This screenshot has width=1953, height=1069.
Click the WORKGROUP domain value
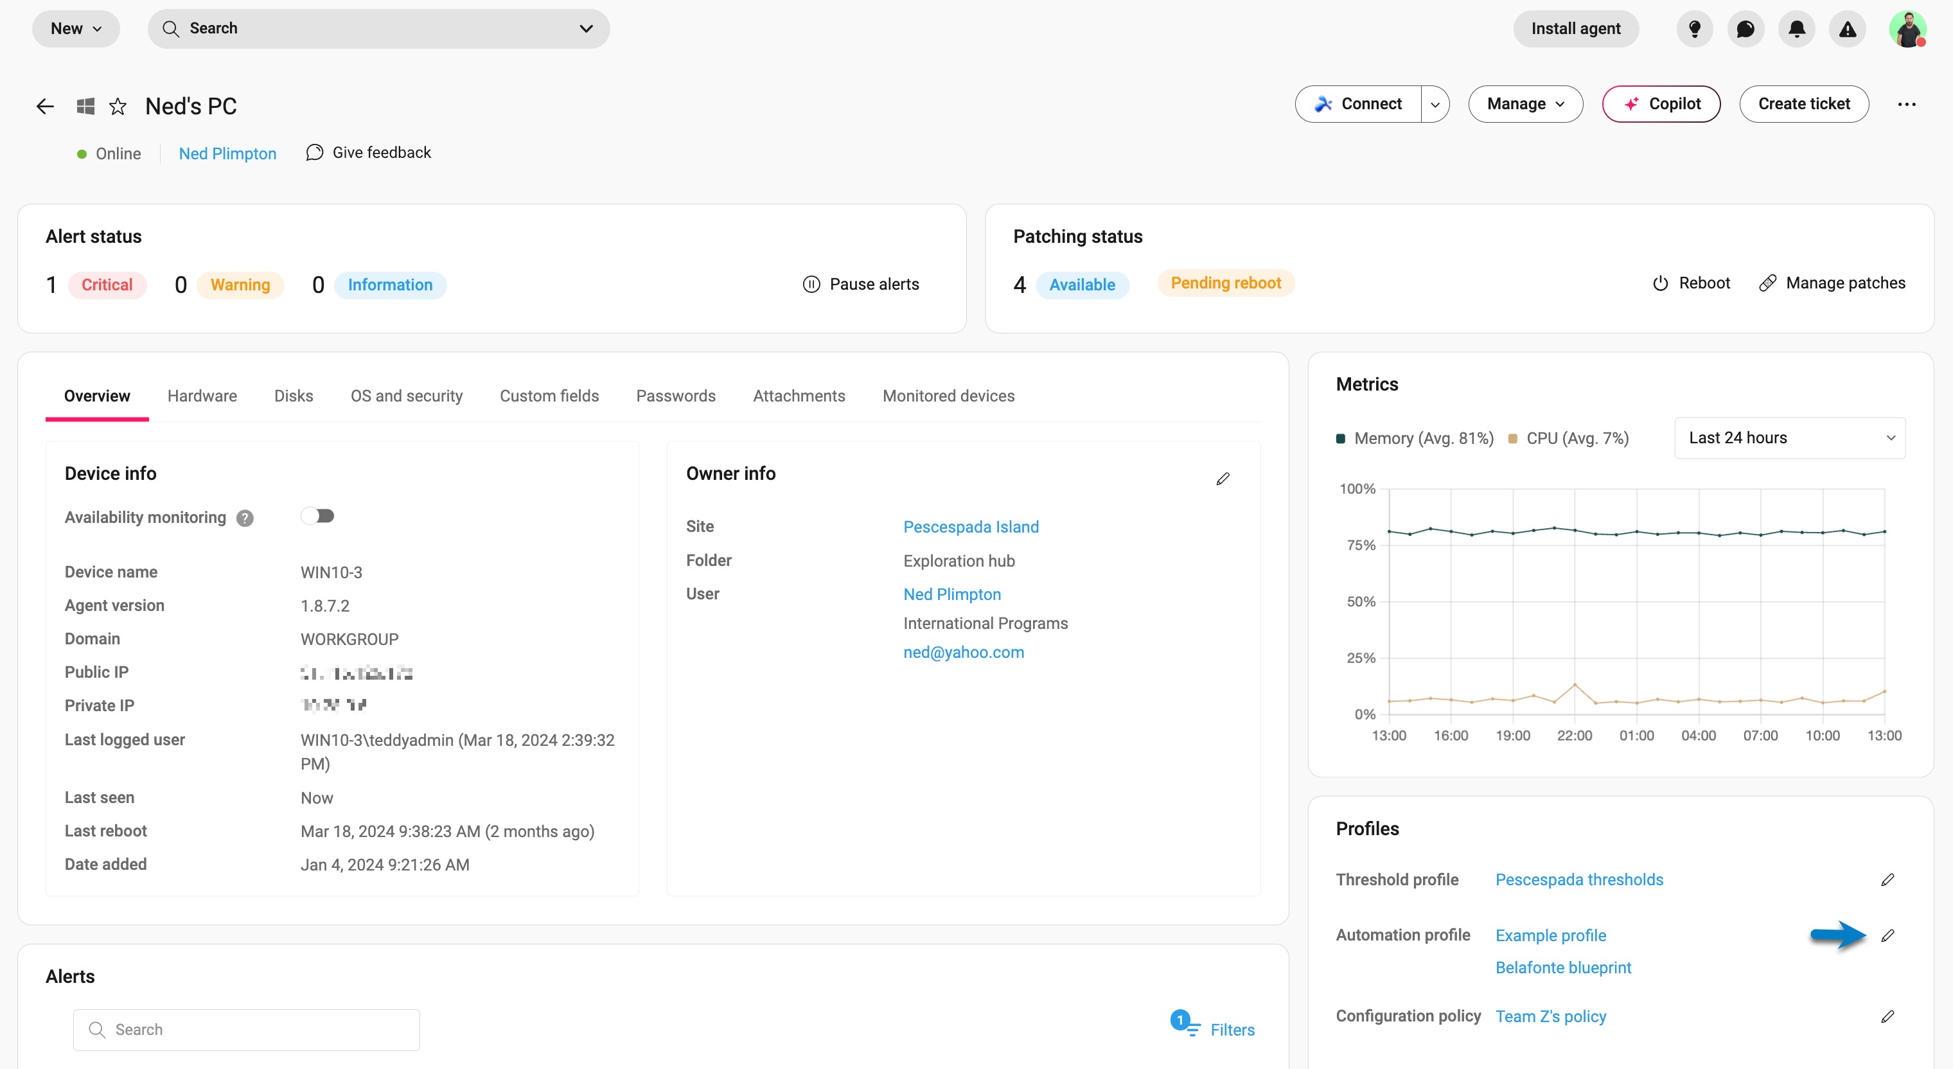click(349, 639)
